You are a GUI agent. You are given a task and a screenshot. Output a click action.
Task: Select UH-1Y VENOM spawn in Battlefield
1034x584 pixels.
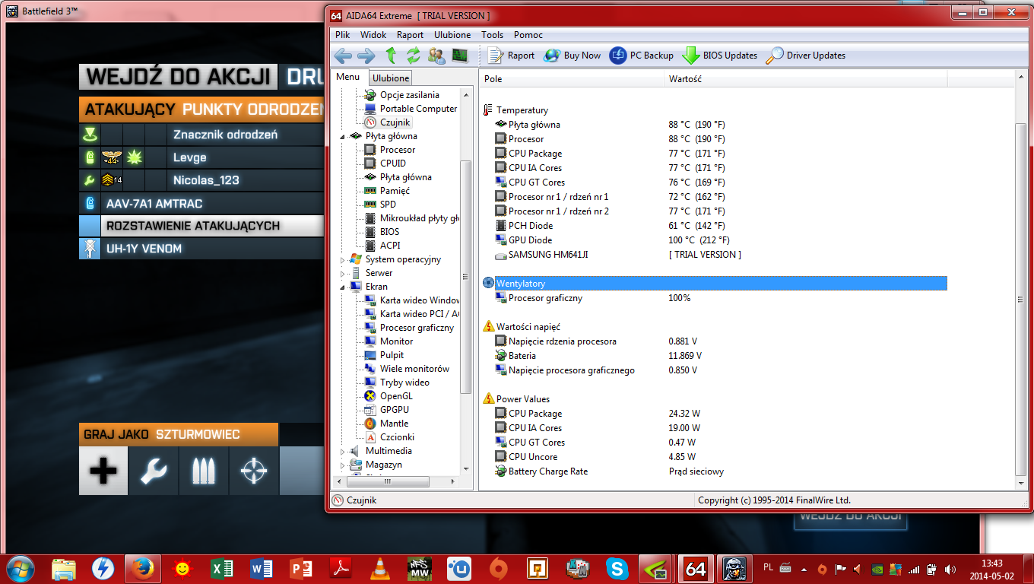pyautogui.click(x=201, y=249)
